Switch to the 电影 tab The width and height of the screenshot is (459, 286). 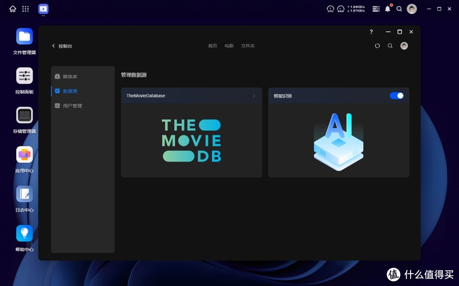[229, 46]
